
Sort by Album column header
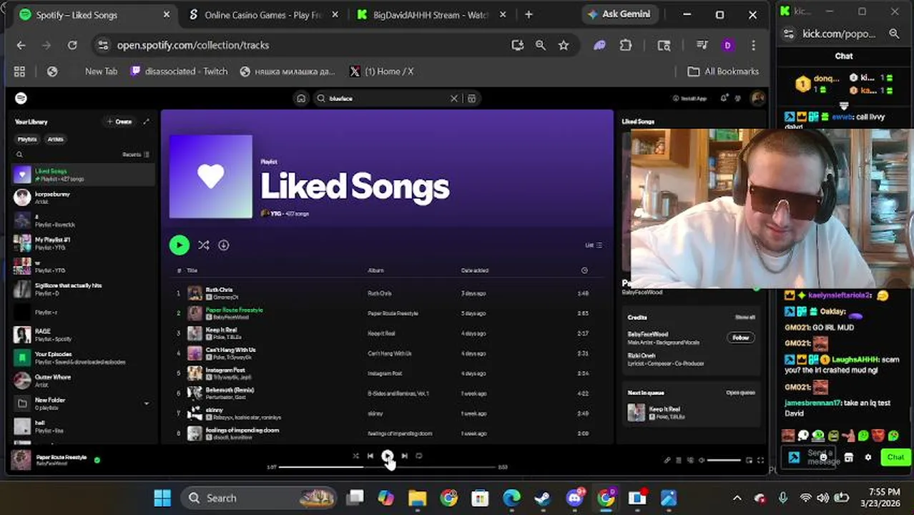point(375,270)
